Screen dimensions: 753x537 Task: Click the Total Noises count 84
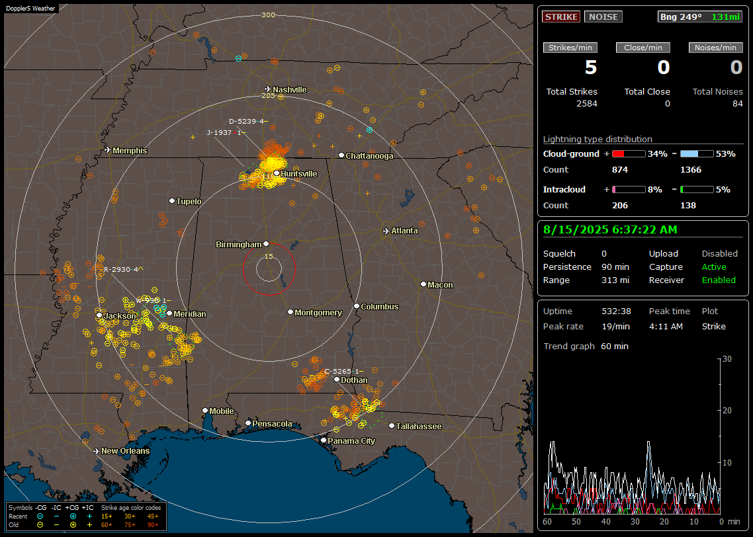(738, 104)
